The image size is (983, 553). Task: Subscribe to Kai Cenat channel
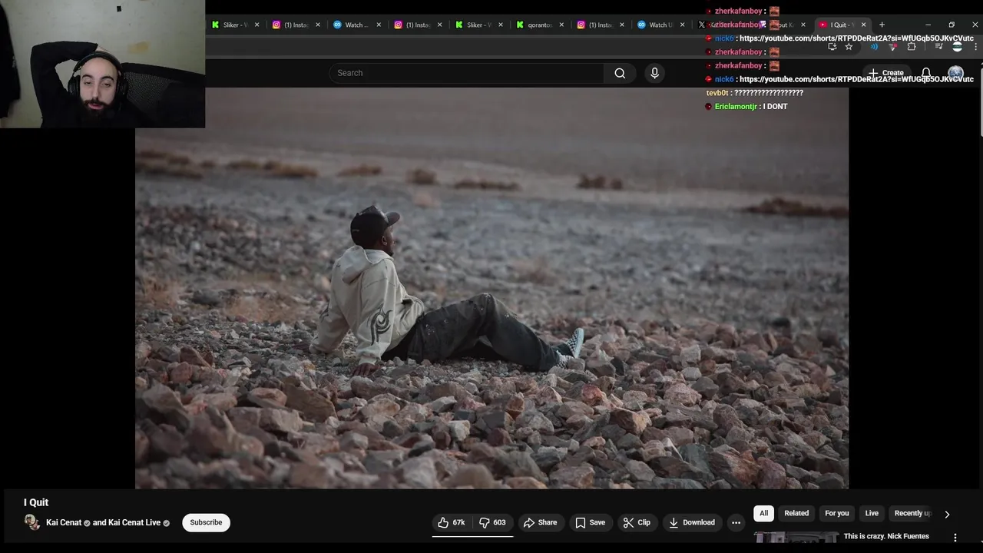(x=206, y=522)
